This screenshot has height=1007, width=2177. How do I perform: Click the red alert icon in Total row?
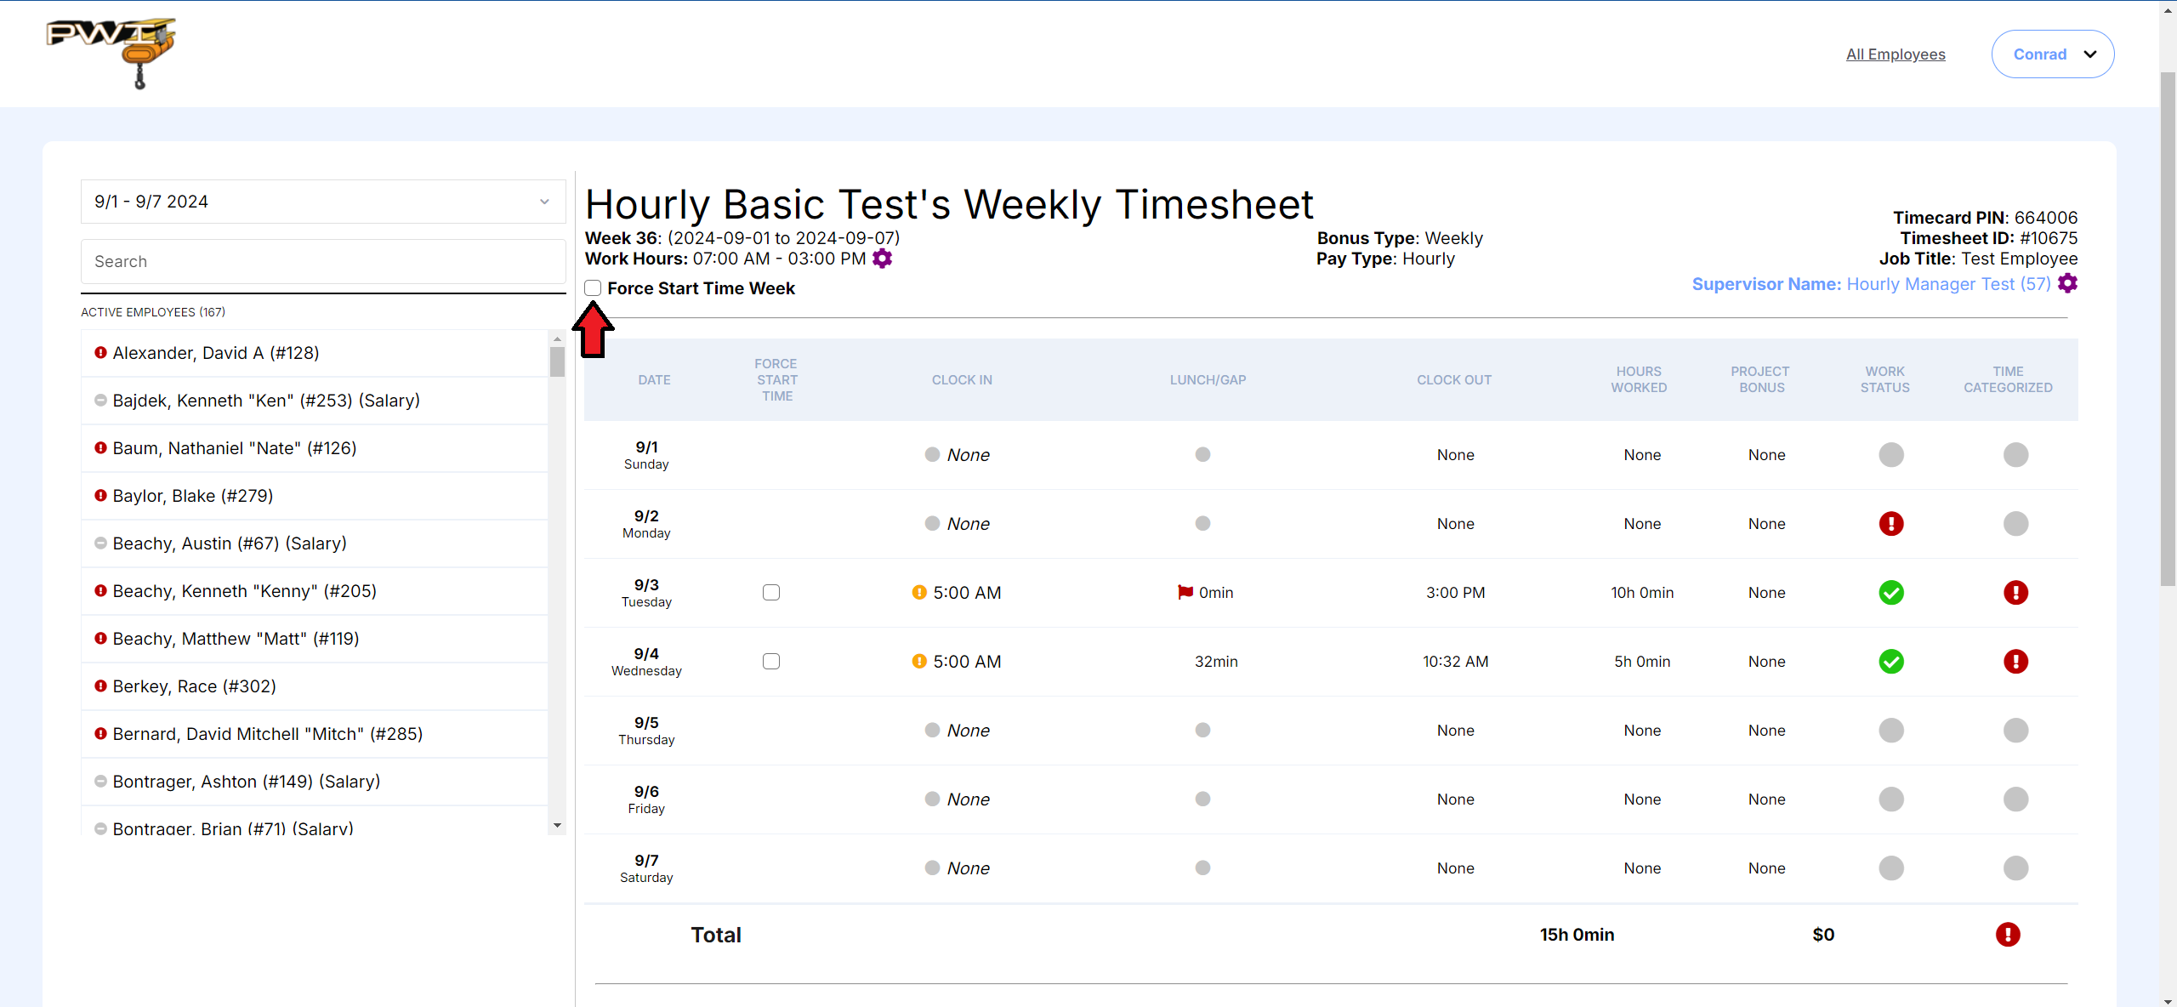click(x=2007, y=935)
